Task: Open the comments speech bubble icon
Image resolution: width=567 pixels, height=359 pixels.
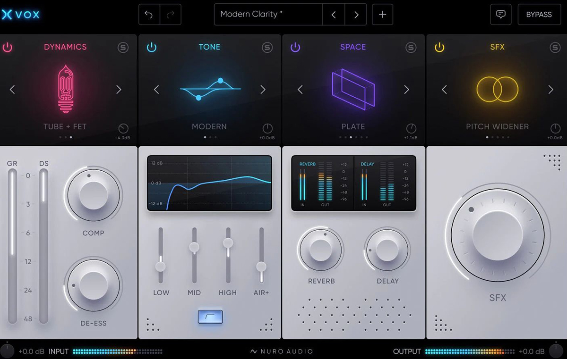Action: coord(501,15)
